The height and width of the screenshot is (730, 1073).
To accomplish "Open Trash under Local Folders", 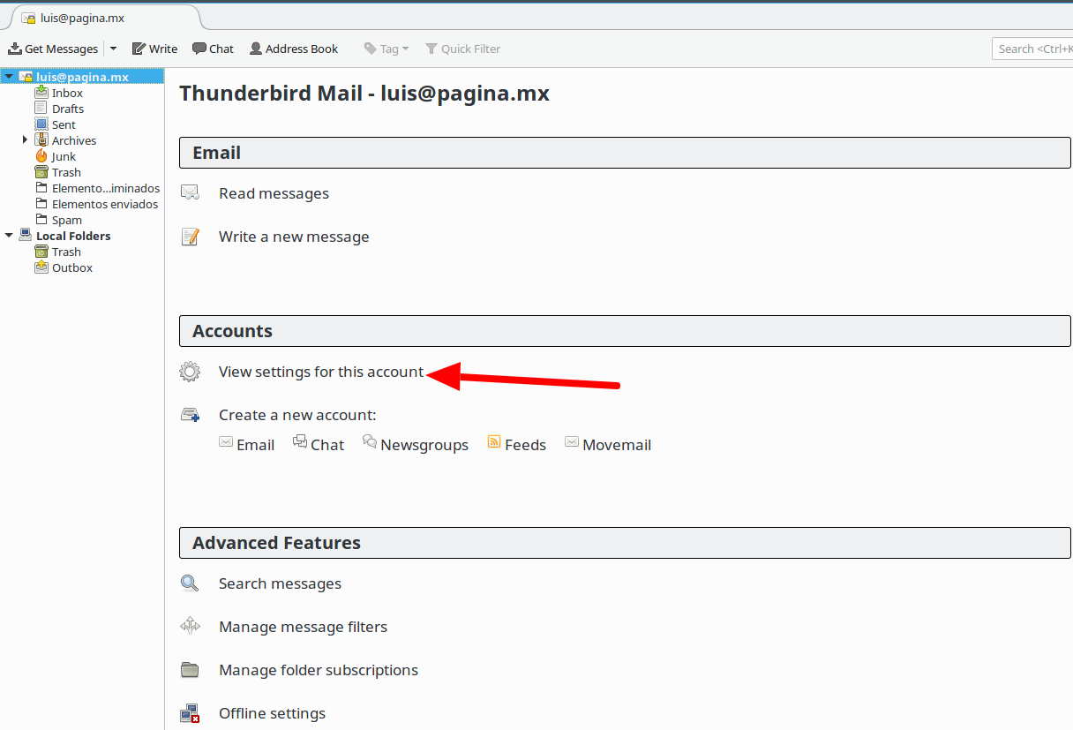I will (x=66, y=252).
